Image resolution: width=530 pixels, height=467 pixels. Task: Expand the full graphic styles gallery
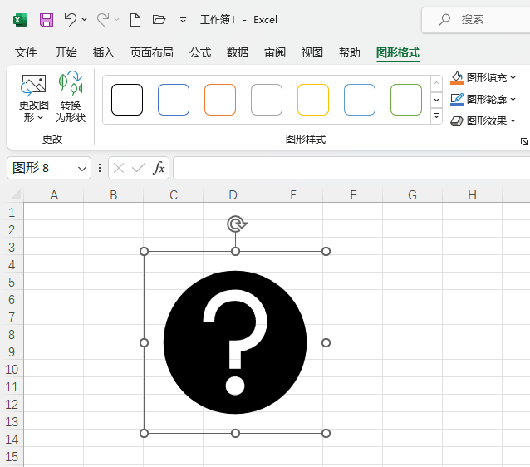436,116
